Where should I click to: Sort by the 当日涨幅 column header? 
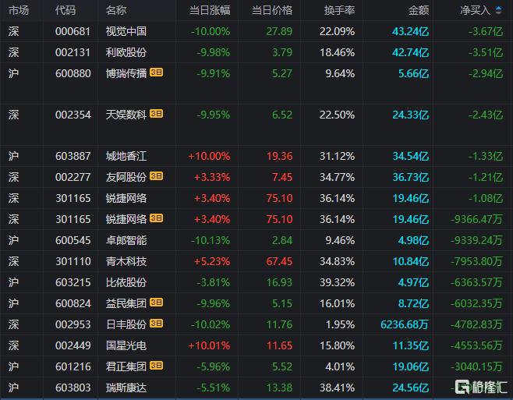[x=210, y=10]
